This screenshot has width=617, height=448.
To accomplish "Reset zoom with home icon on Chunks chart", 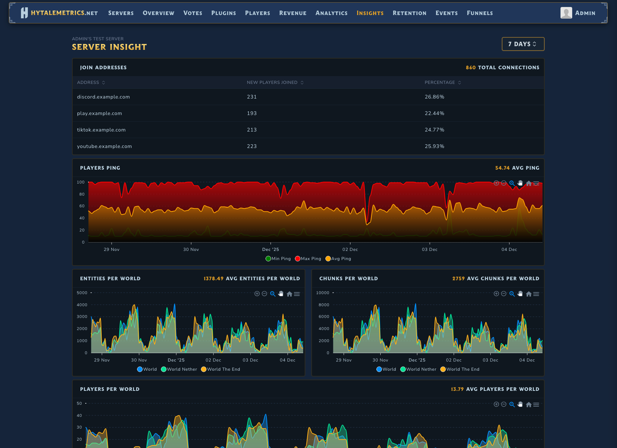I will coord(529,294).
